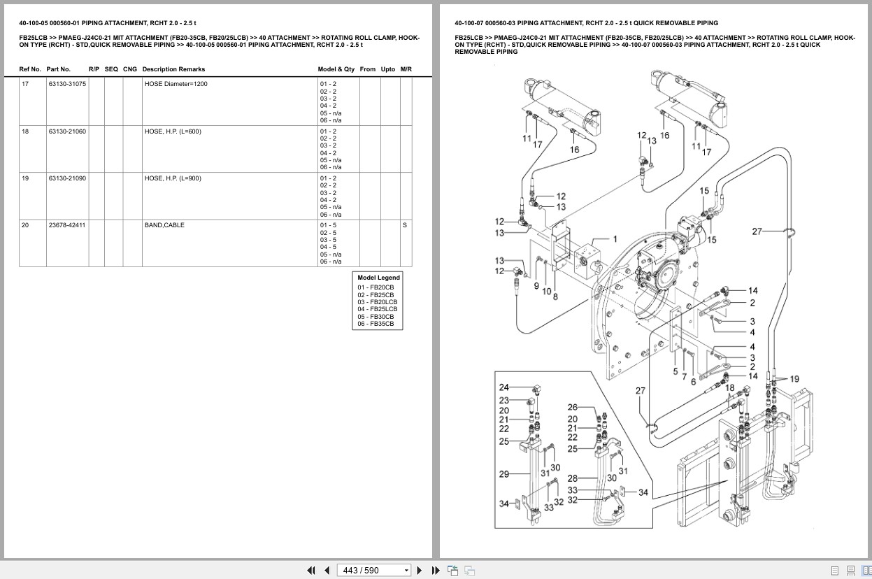Click callout number 1 in diagram
Screen dimensions: 872x579
click(615, 239)
